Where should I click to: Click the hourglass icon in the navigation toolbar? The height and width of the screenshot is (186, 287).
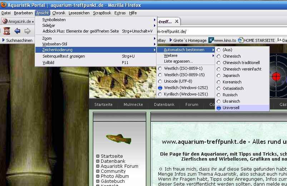coord(6,31)
